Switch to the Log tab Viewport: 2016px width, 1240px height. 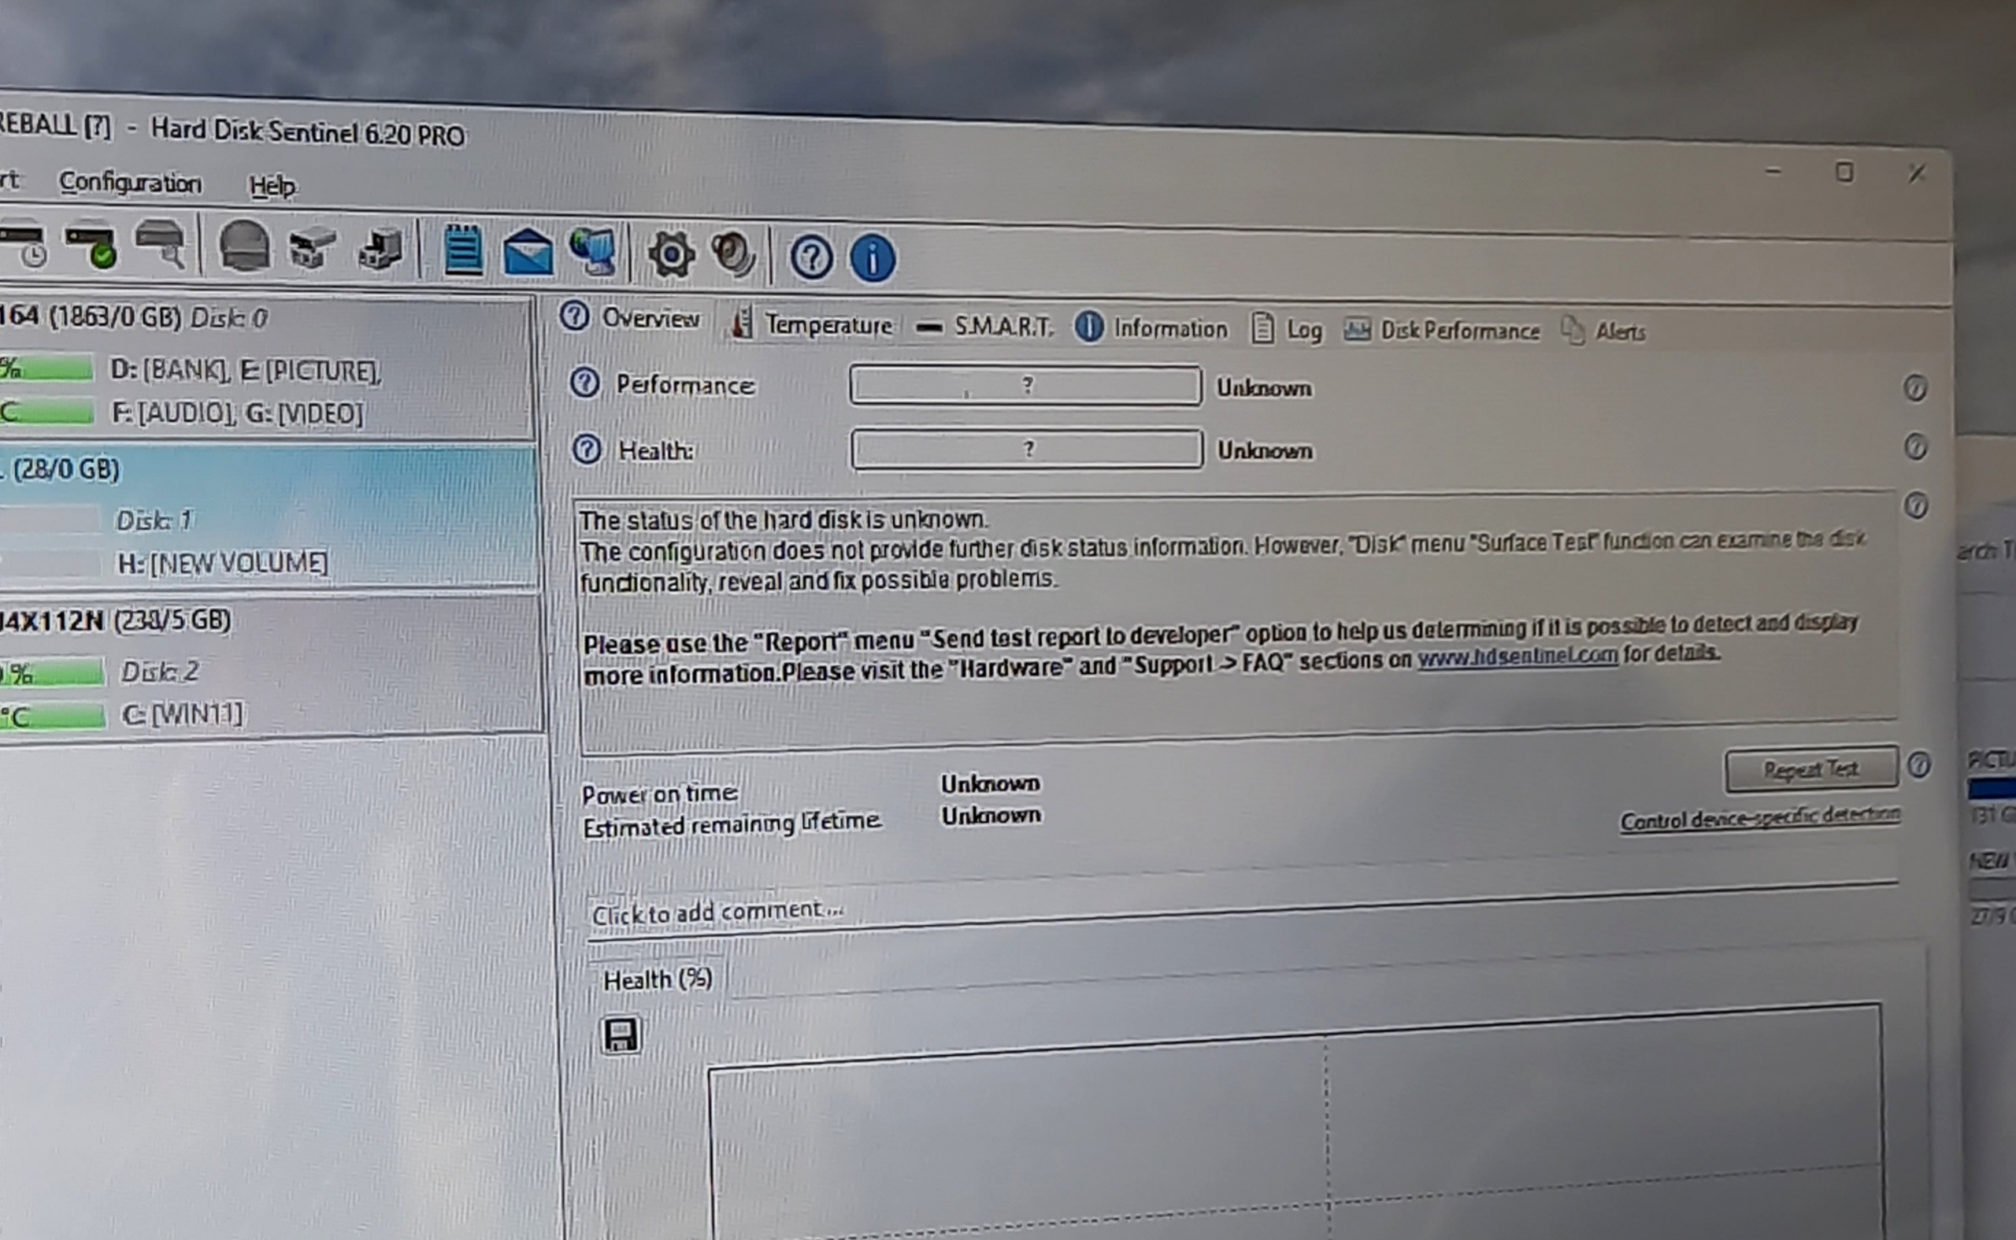(1287, 330)
